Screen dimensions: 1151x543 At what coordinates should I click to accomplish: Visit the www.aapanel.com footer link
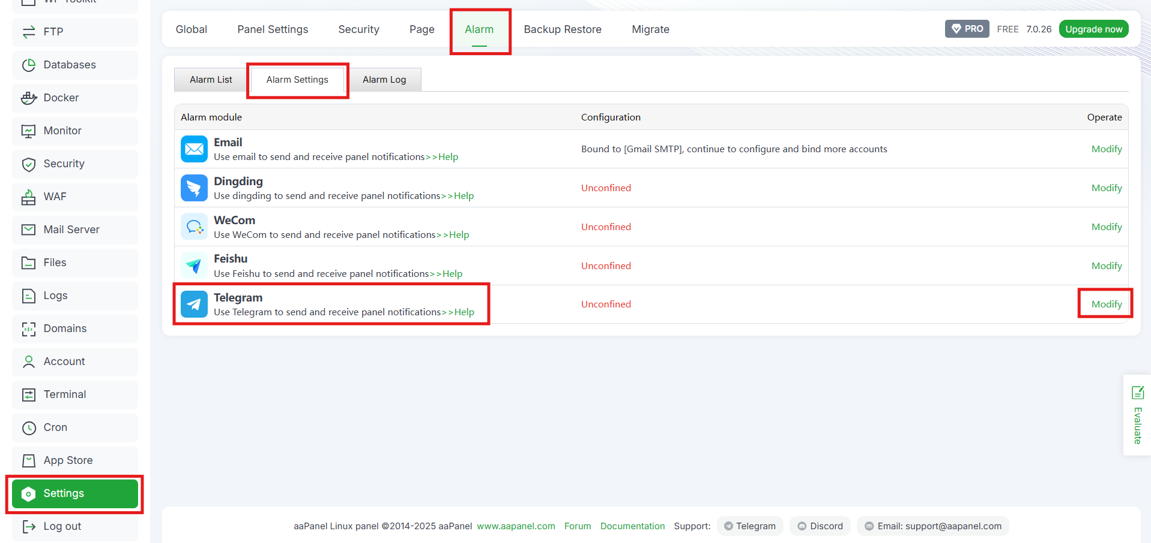tap(516, 526)
